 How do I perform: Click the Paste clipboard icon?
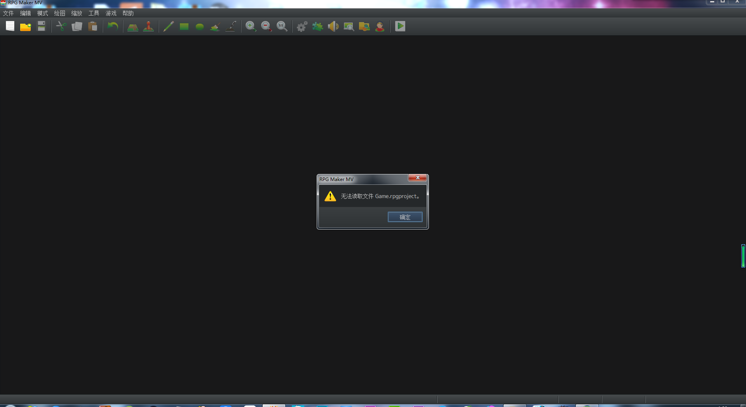(92, 26)
